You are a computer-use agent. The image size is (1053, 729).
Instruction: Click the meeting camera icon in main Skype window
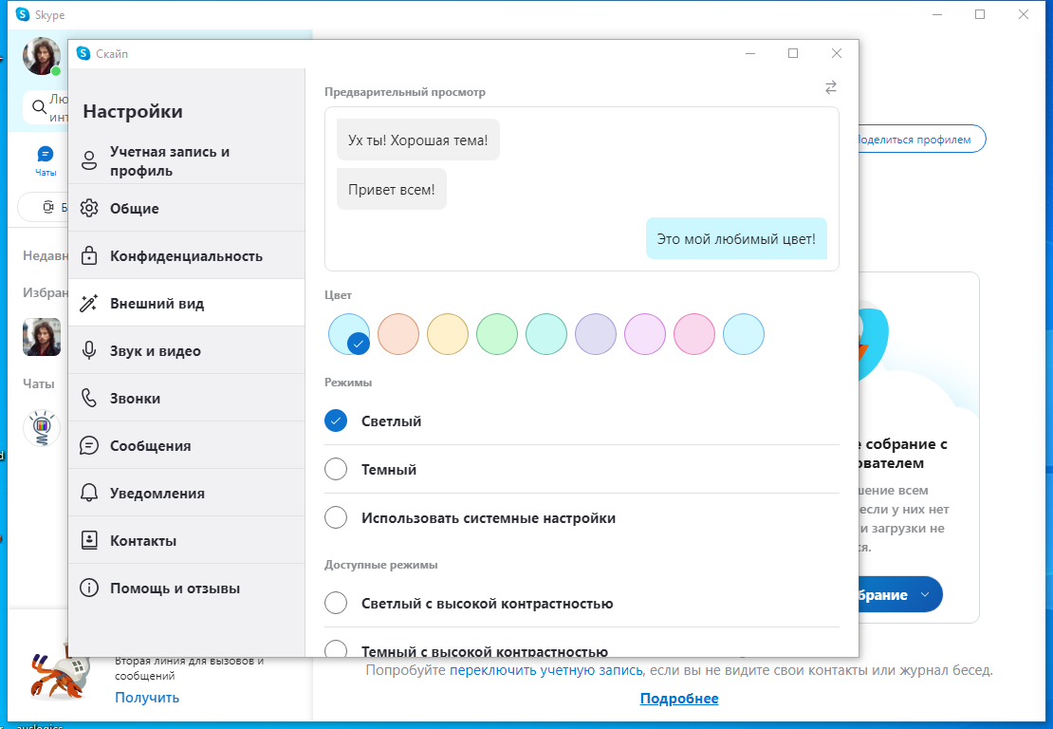coord(48,208)
